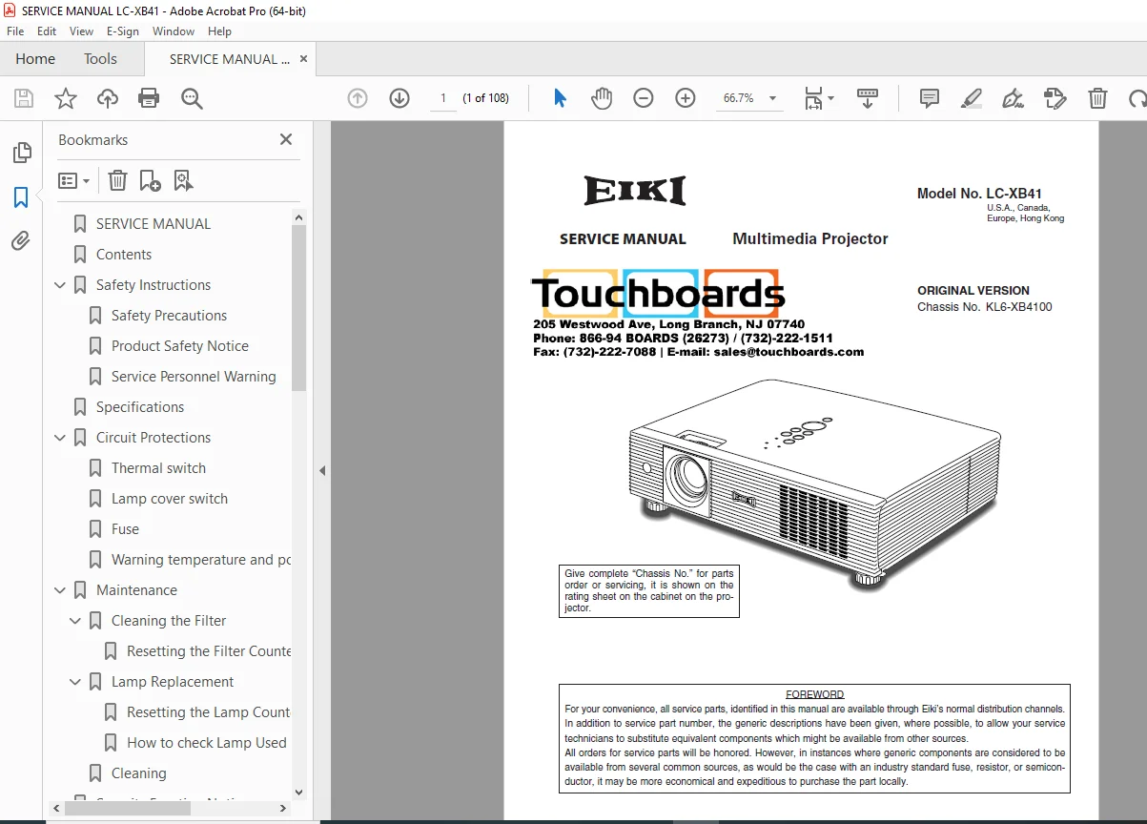This screenshot has height=824, width=1147.
Task: Collapse the Safety Instructions bookmark
Action: pos(60,285)
